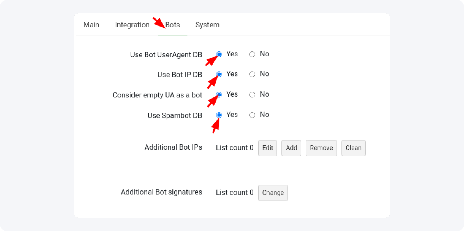Click Remove for Additional Bot IPs
The width and height of the screenshot is (464, 231).
[x=321, y=148]
